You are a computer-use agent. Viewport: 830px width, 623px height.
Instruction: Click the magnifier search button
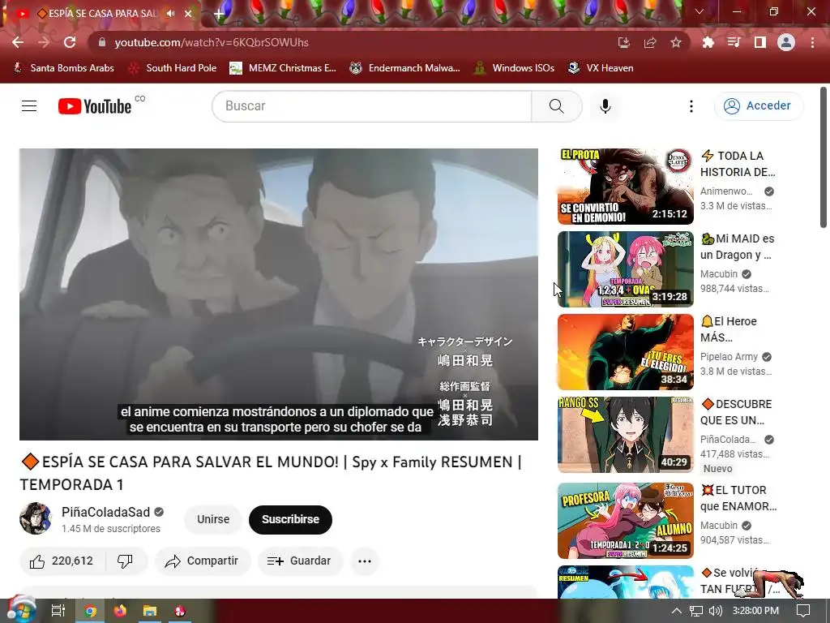pos(557,106)
